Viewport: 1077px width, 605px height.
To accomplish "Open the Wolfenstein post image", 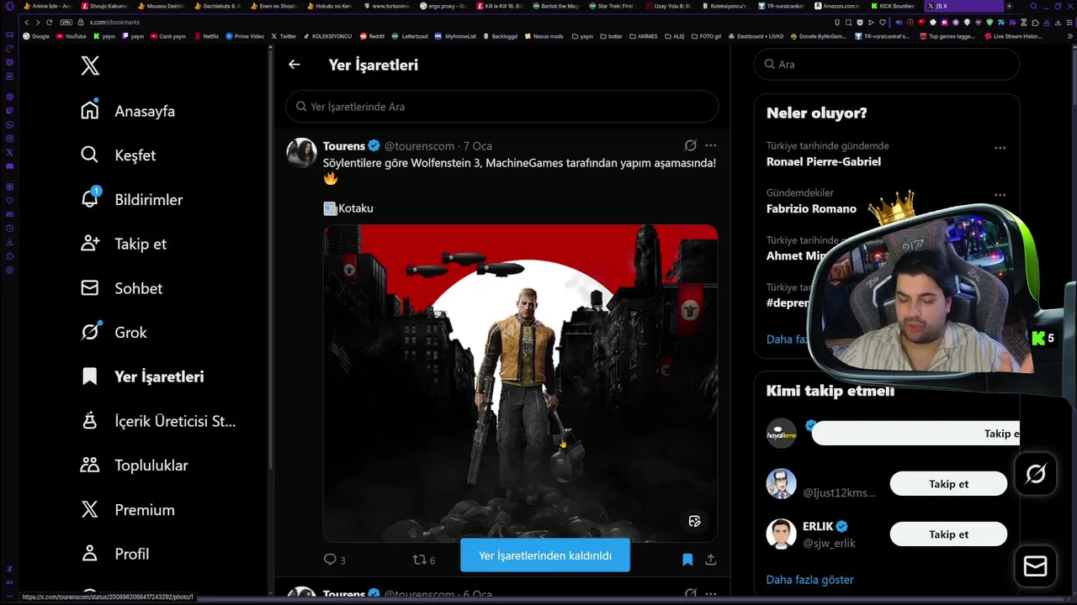I will point(520,382).
